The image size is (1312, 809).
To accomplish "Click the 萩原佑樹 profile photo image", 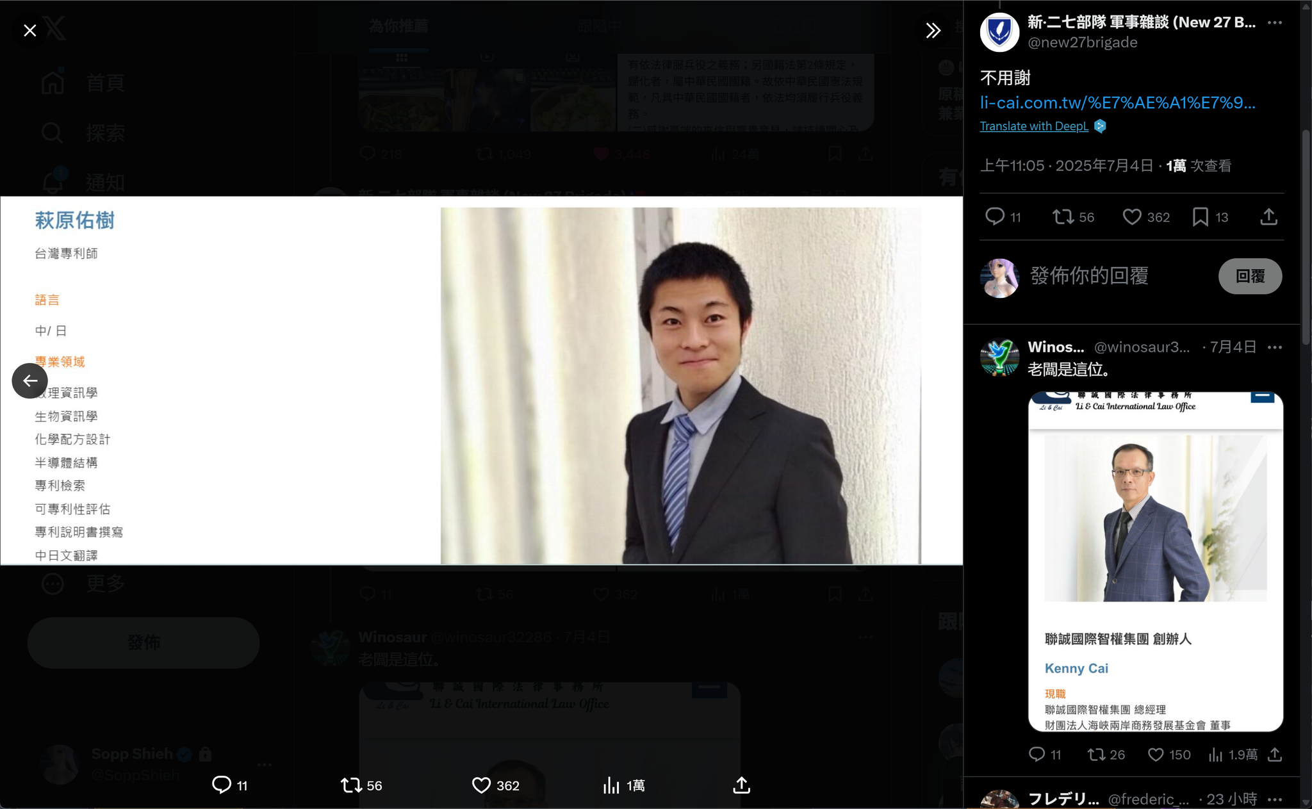I will pyautogui.click(x=680, y=386).
